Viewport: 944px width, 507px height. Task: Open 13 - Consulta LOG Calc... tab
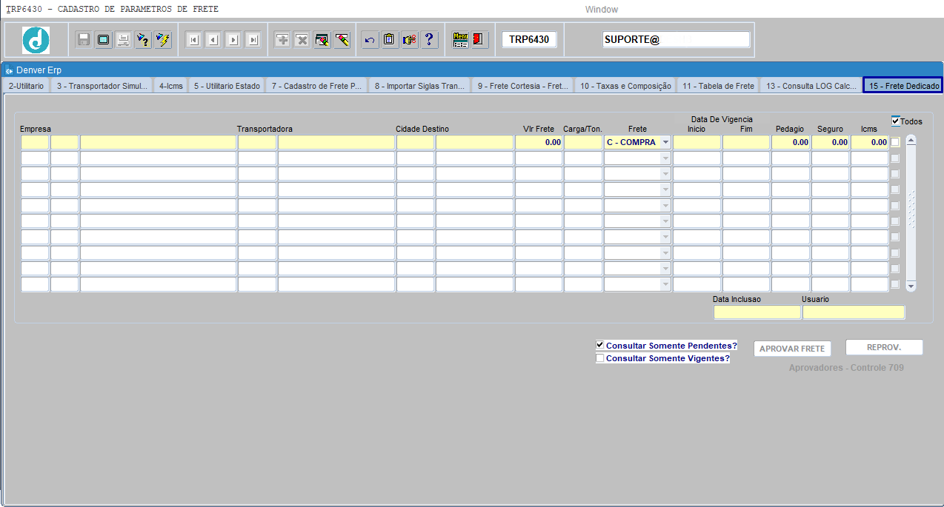pos(811,86)
